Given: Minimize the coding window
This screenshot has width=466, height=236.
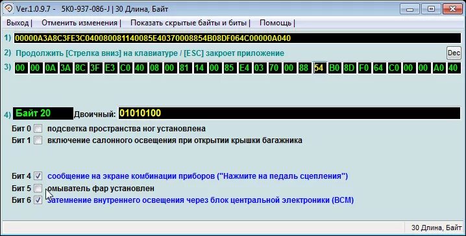Looking at the screenshot, I should (x=410, y=9).
